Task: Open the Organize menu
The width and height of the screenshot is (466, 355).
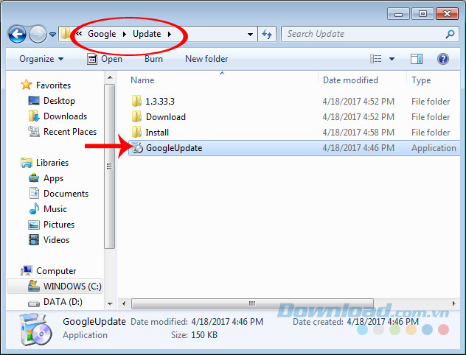Action: (41, 59)
